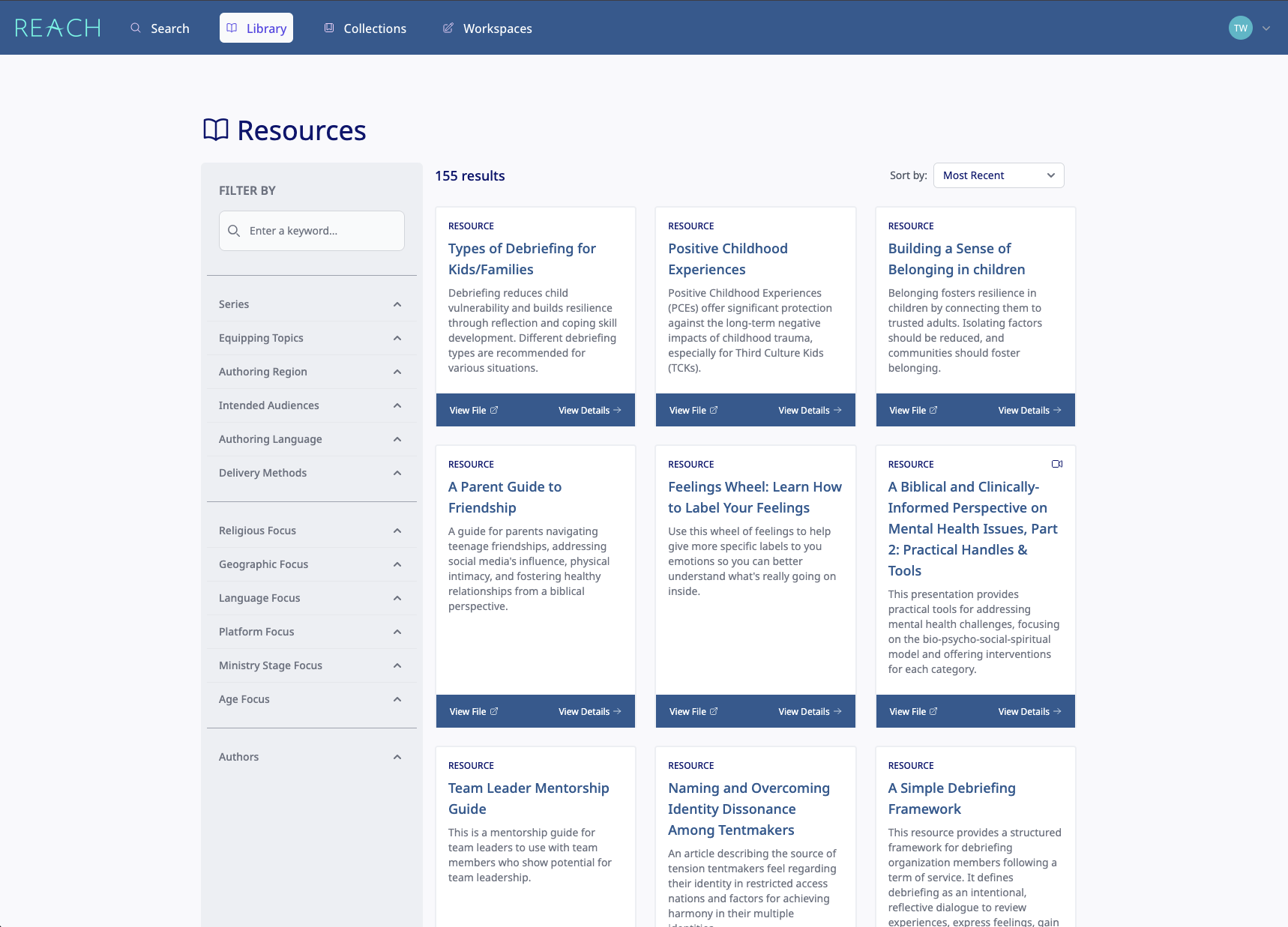Click the REACH logo
Screen dimensions: 1288x927
coord(57,27)
